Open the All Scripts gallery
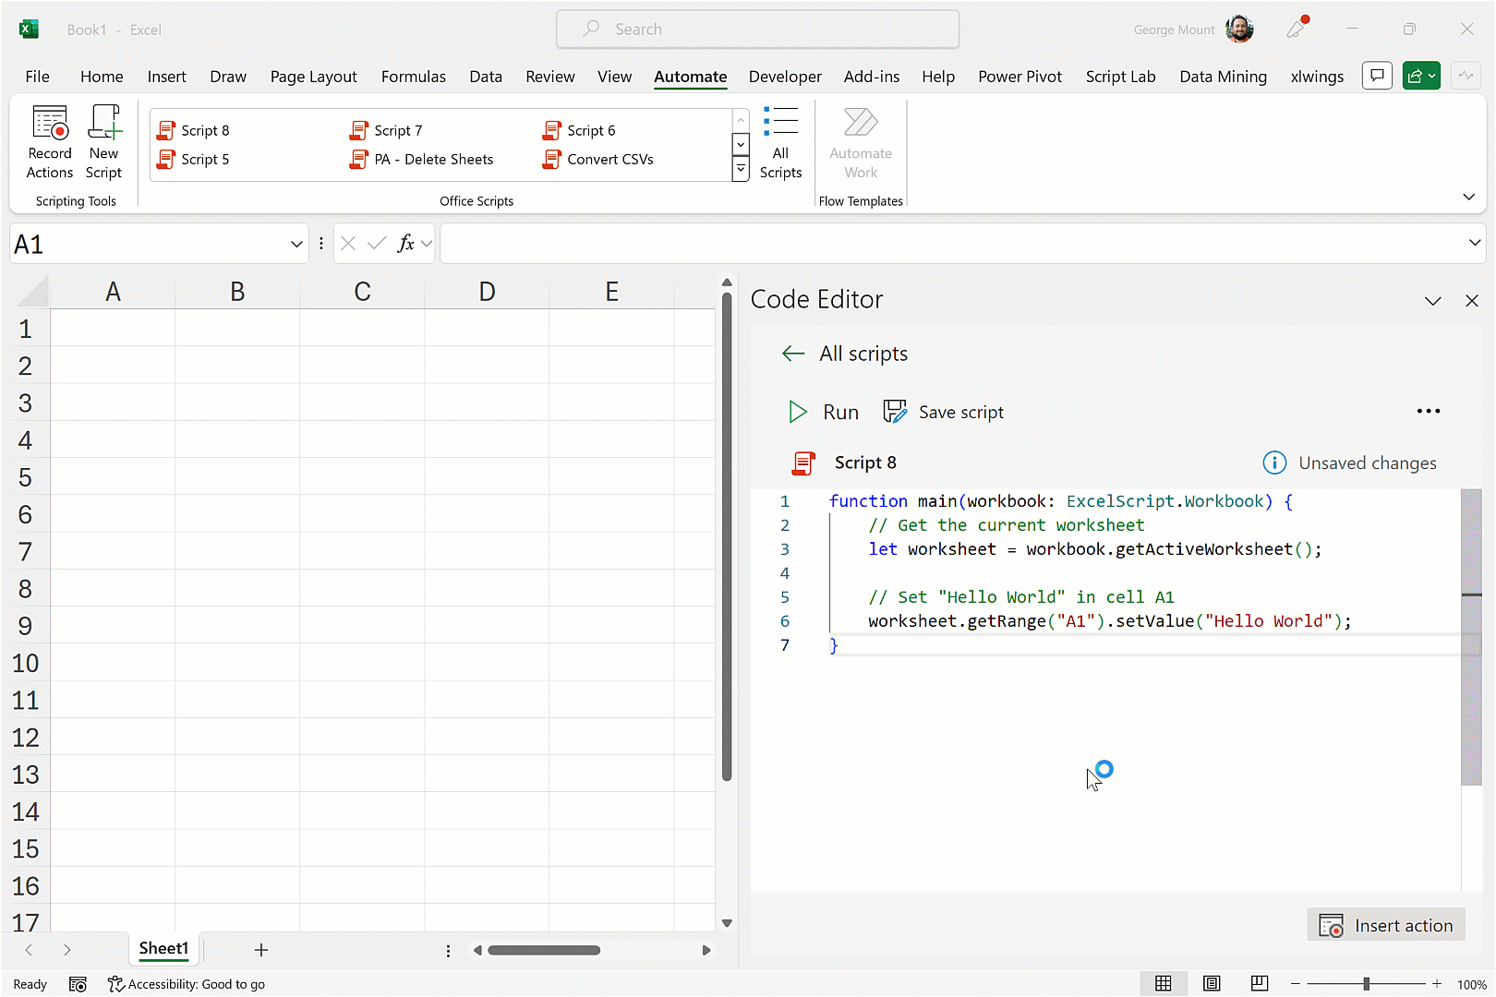The width and height of the screenshot is (1496, 997). [780, 143]
